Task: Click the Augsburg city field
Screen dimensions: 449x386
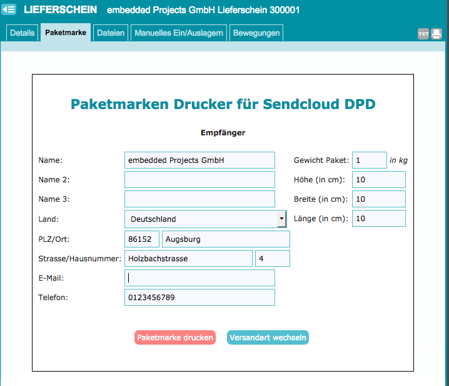Action: pyautogui.click(x=226, y=239)
